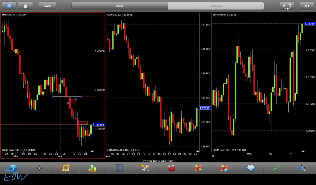Open the main menu list icon
The image size is (316, 185).
click(9, 6)
